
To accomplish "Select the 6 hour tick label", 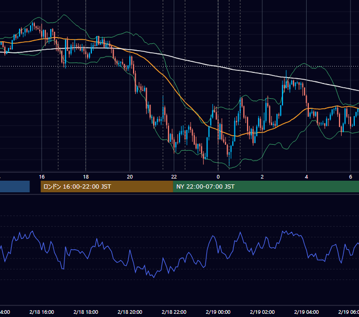I will coord(351,177).
